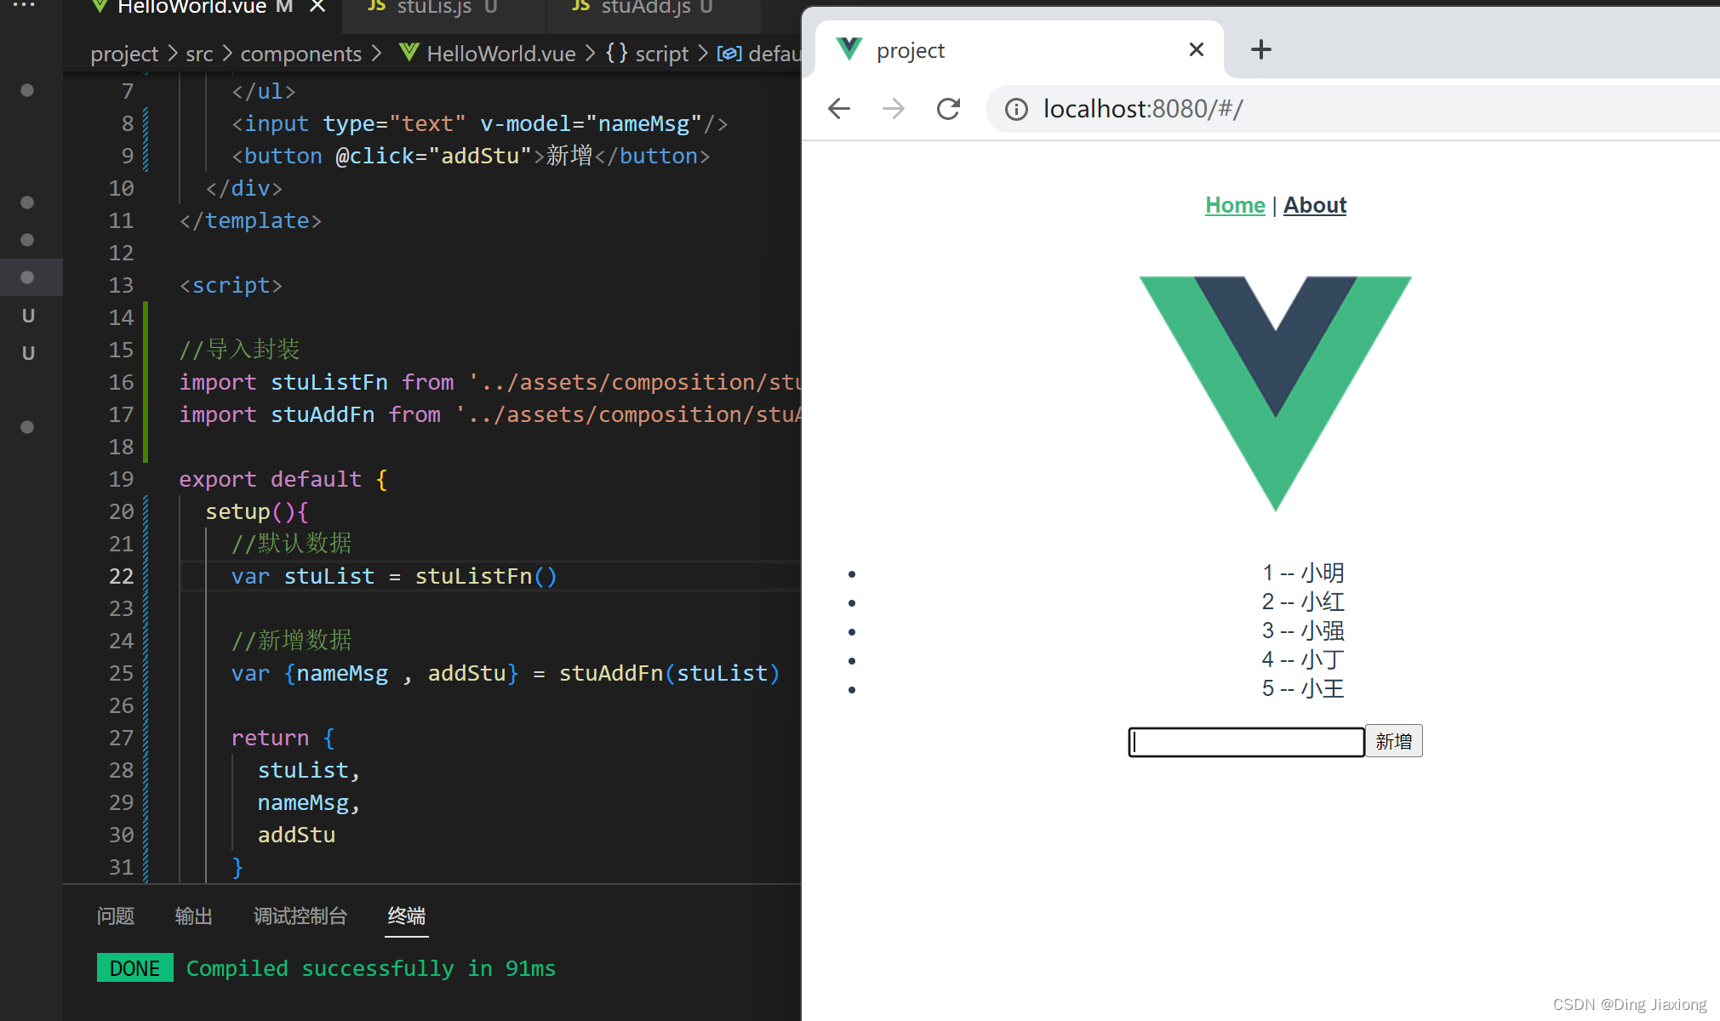The width and height of the screenshot is (1720, 1021).
Task: Click the Home navigation link
Action: [1235, 205]
